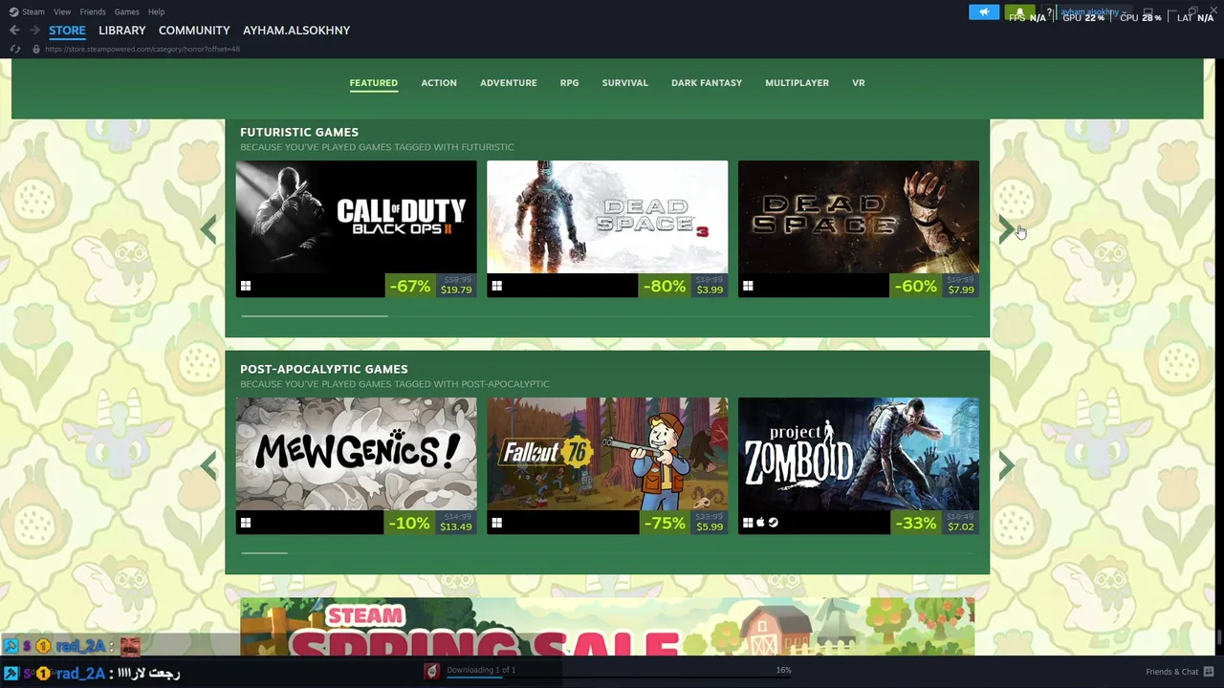1224x688 pixels.
Task: Click Windows platform icon under Fallout 76
Action: [x=496, y=523]
